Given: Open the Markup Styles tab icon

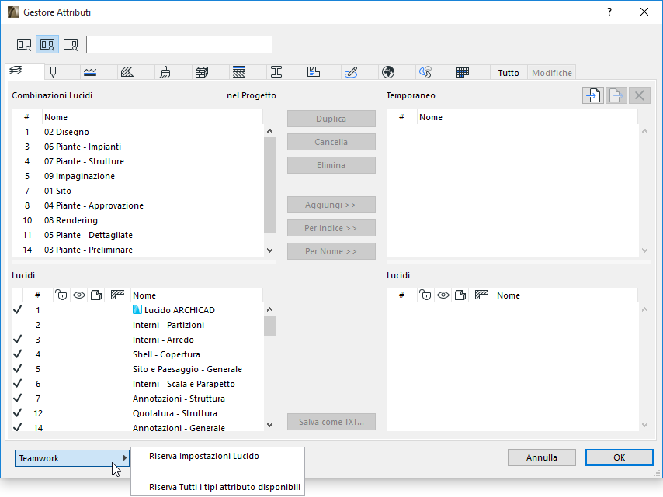Looking at the screenshot, I should [x=351, y=72].
